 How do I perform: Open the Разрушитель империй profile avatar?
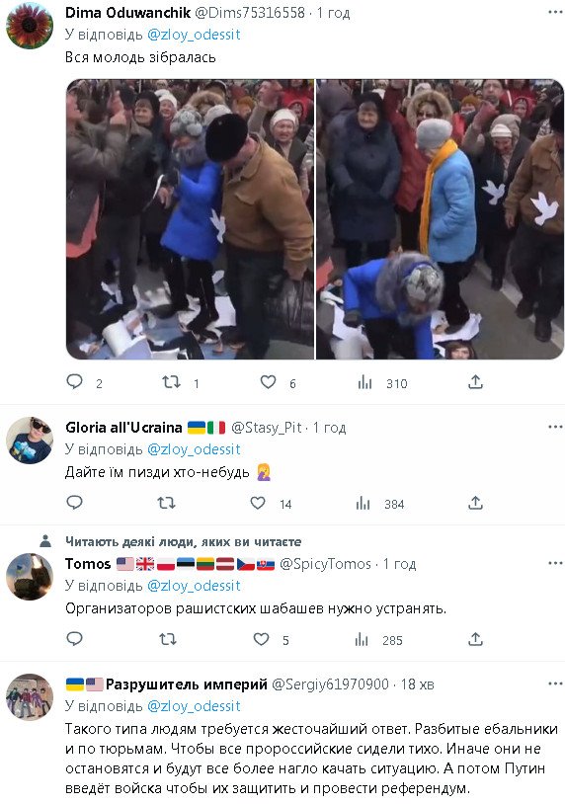click(x=30, y=697)
